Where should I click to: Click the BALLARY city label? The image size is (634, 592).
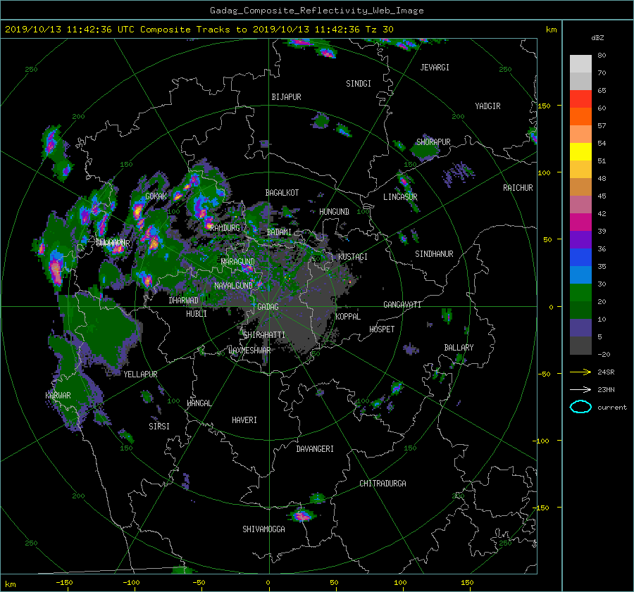(x=459, y=348)
